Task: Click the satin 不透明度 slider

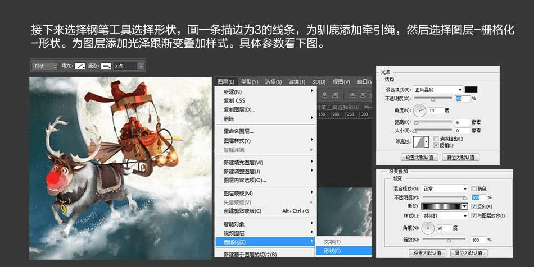Action: [433, 99]
